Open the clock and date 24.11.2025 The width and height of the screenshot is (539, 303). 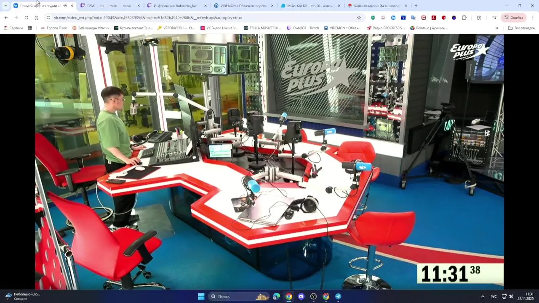[x=526, y=296]
